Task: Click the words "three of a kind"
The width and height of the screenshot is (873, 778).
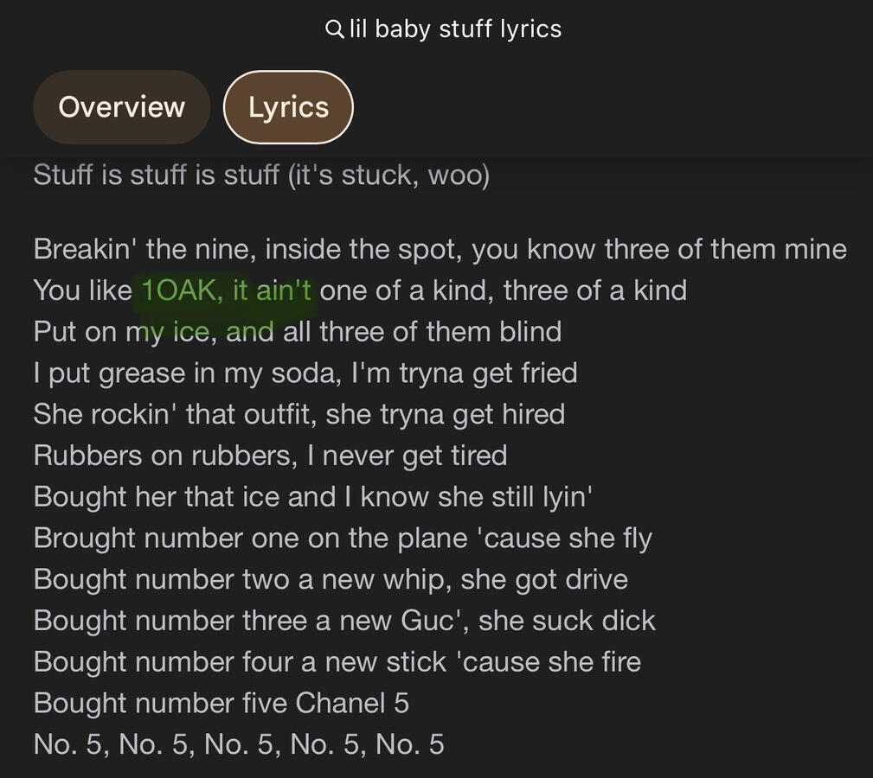Action: (595, 290)
